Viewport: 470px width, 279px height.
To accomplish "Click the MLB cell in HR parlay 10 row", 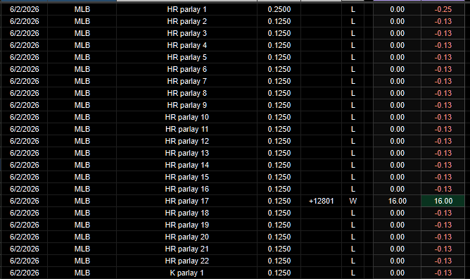I will point(82,117).
